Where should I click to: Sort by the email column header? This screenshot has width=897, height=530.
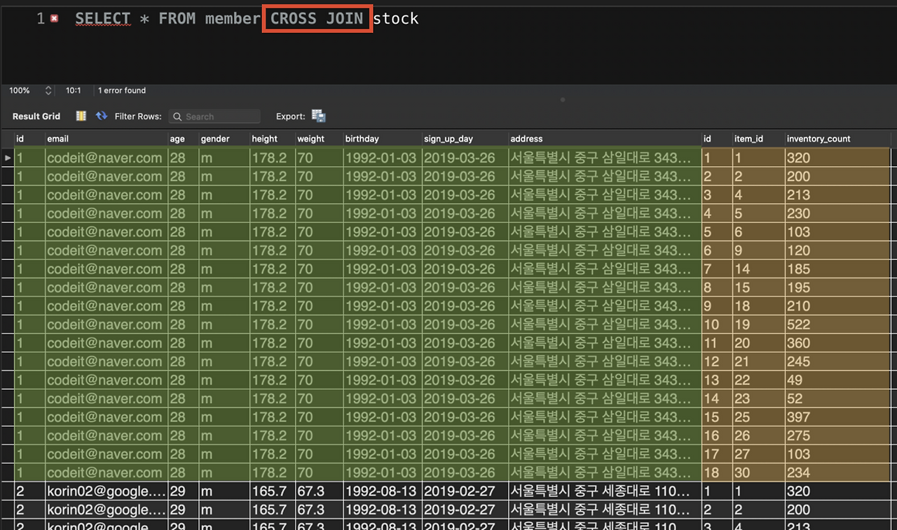(x=107, y=139)
